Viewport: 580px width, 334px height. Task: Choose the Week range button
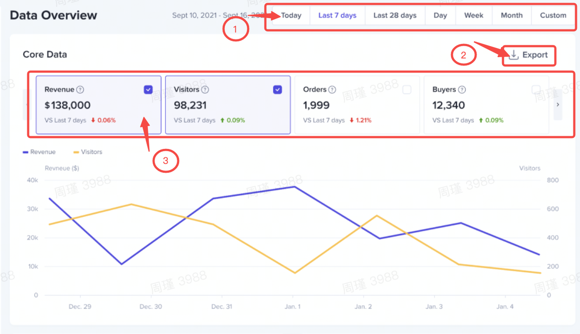coord(474,15)
